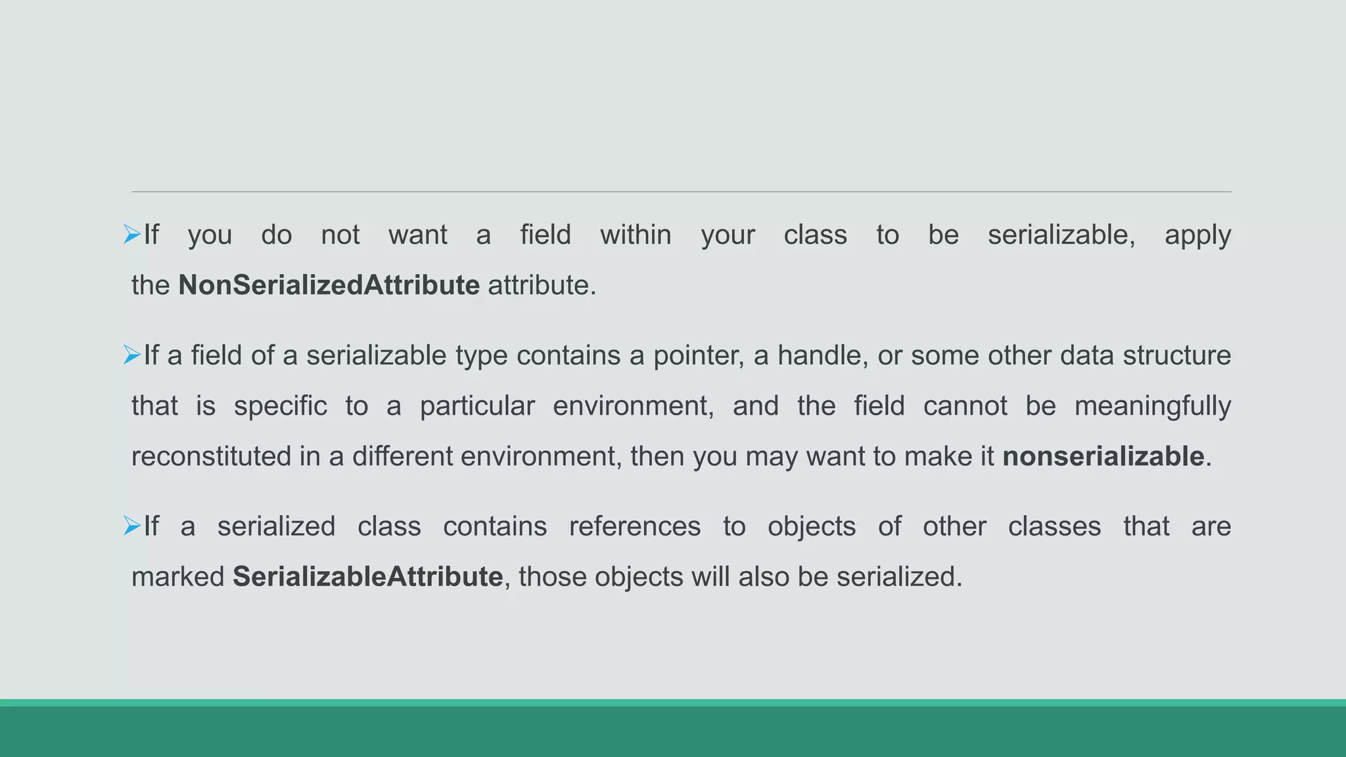Click the word "classes" in the third bullet
The height and width of the screenshot is (757, 1346).
click(1054, 526)
